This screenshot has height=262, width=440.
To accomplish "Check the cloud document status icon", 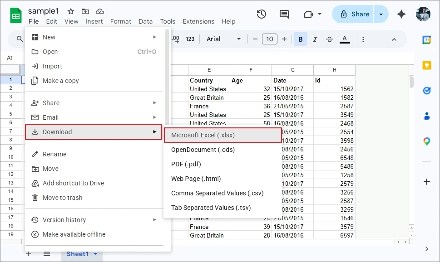I will pyautogui.click(x=100, y=11).
